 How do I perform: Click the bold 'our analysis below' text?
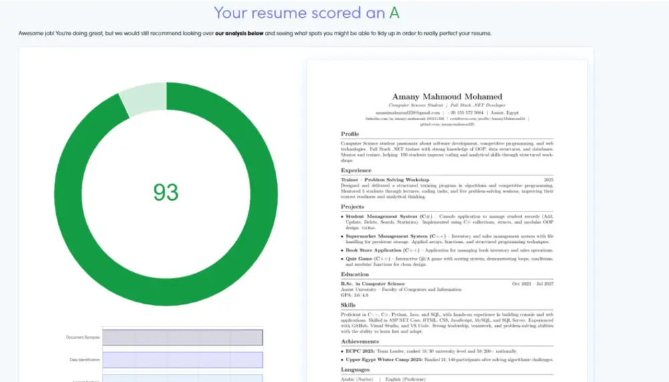[239, 33]
